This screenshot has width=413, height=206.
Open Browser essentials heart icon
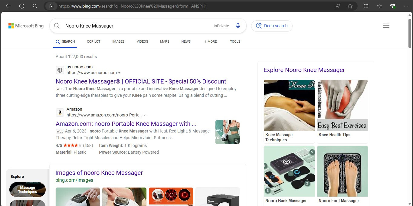393,6
